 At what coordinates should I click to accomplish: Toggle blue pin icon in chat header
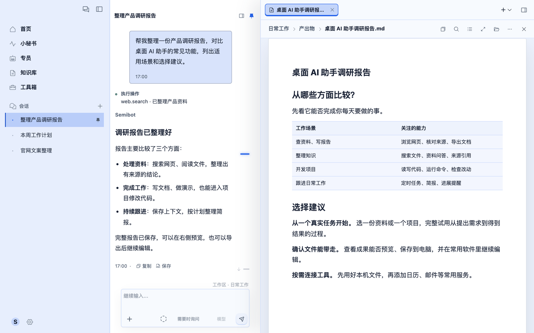click(x=252, y=16)
